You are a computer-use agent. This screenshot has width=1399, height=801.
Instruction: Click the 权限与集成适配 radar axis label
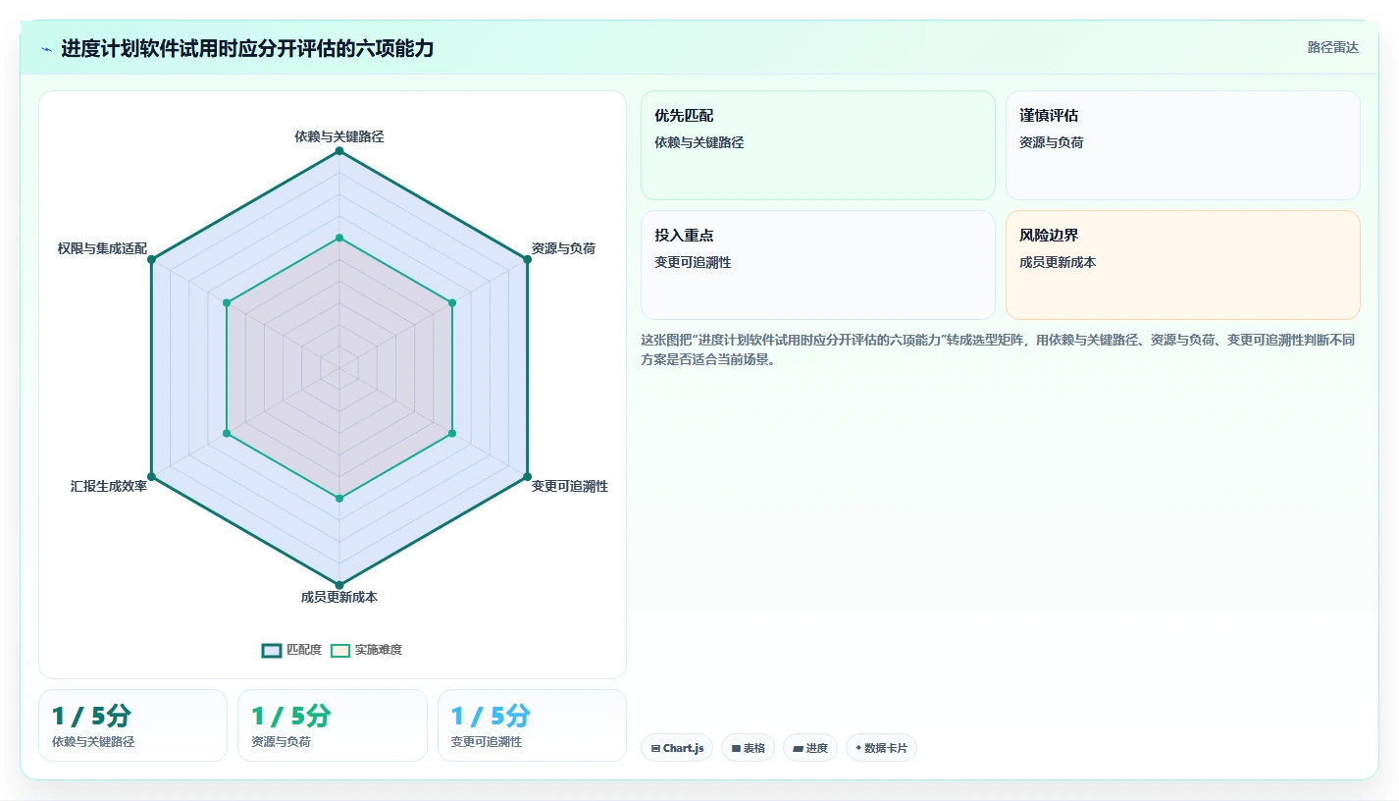pos(102,248)
